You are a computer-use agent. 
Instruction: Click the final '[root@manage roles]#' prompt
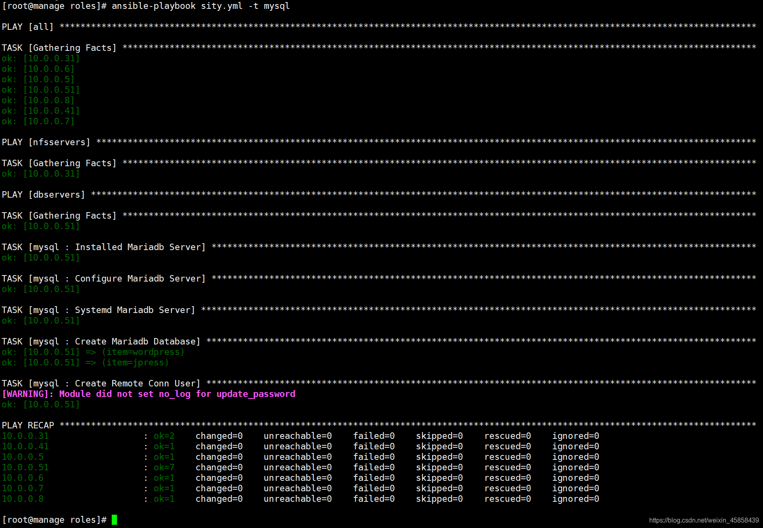pos(54,520)
